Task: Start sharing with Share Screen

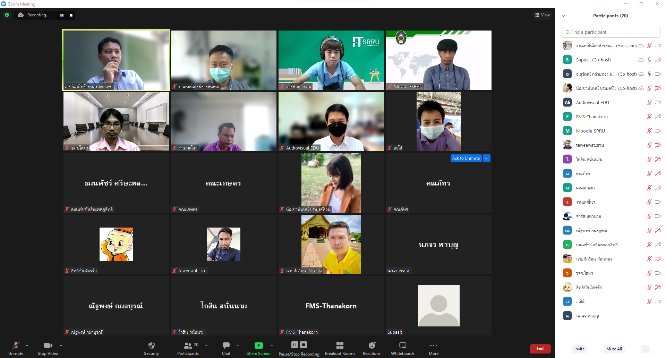Action: pyautogui.click(x=258, y=348)
